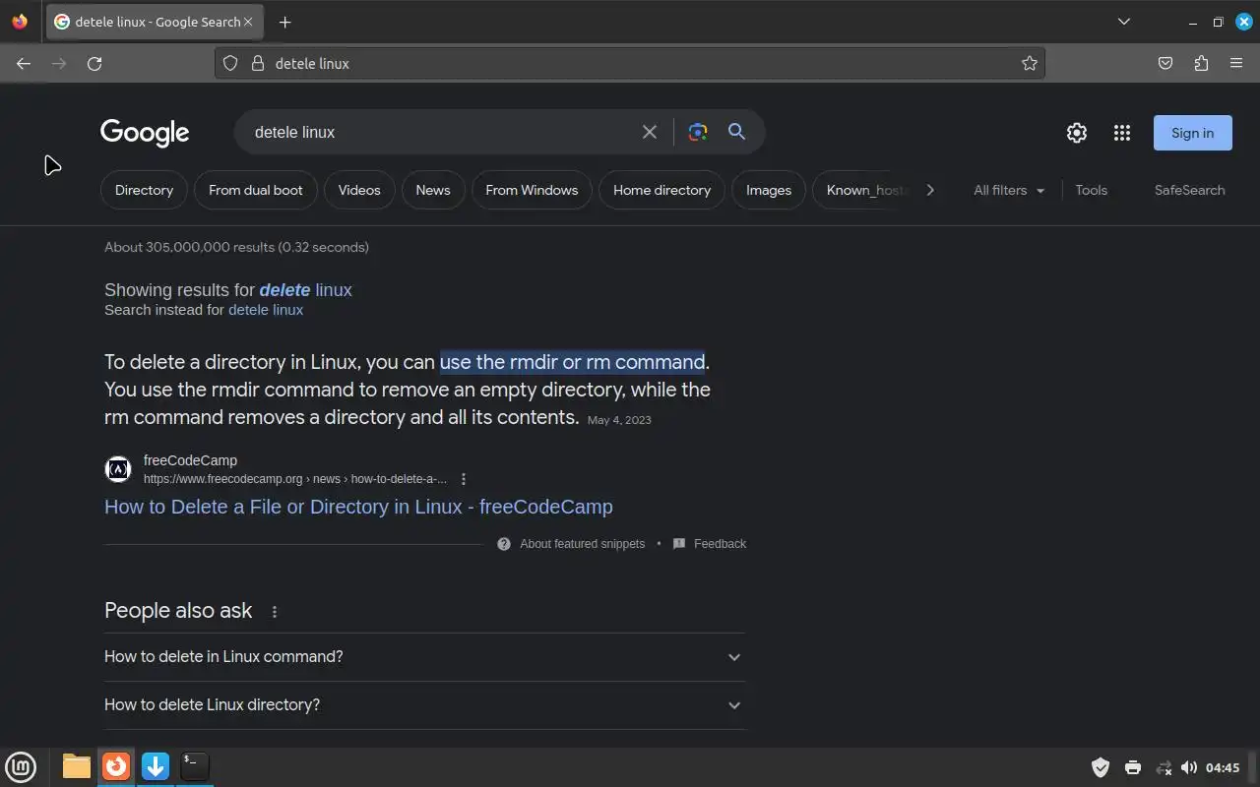
Task: Open the freeCodeCamp result three-dot menu
Action: [x=464, y=479]
